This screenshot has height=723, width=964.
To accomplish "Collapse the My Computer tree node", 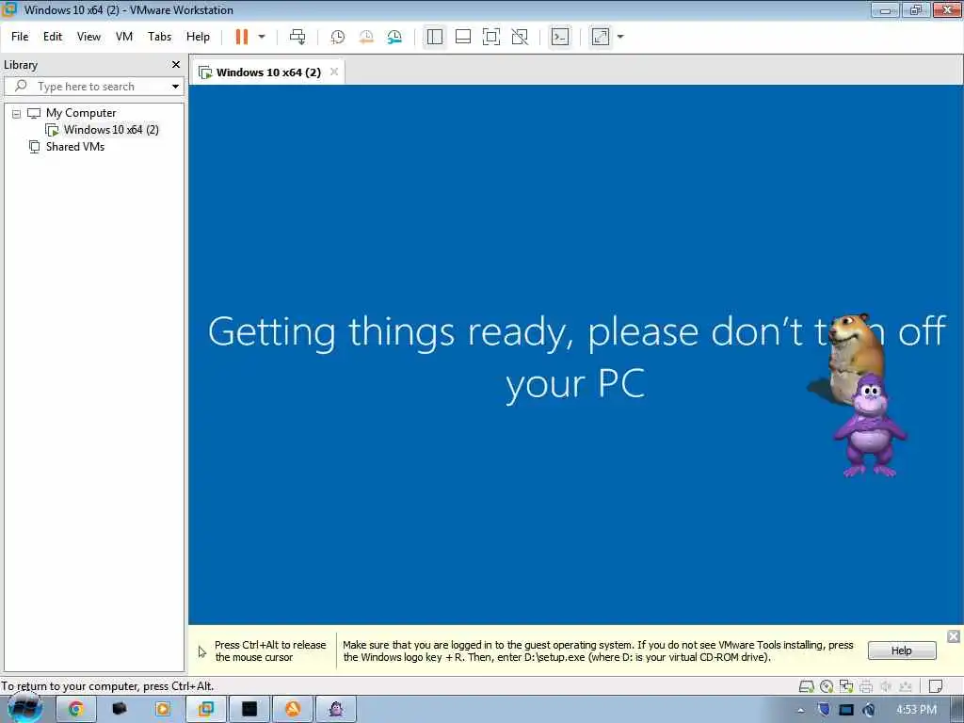I will [x=17, y=114].
